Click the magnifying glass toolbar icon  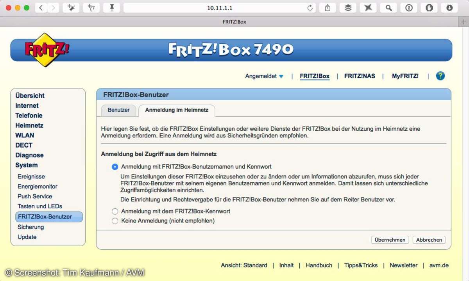coord(388,8)
